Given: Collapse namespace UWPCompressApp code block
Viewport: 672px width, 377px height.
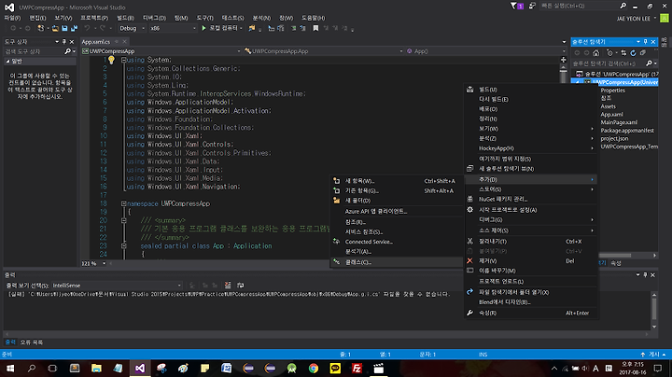Looking at the screenshot, I should point(123,203).
